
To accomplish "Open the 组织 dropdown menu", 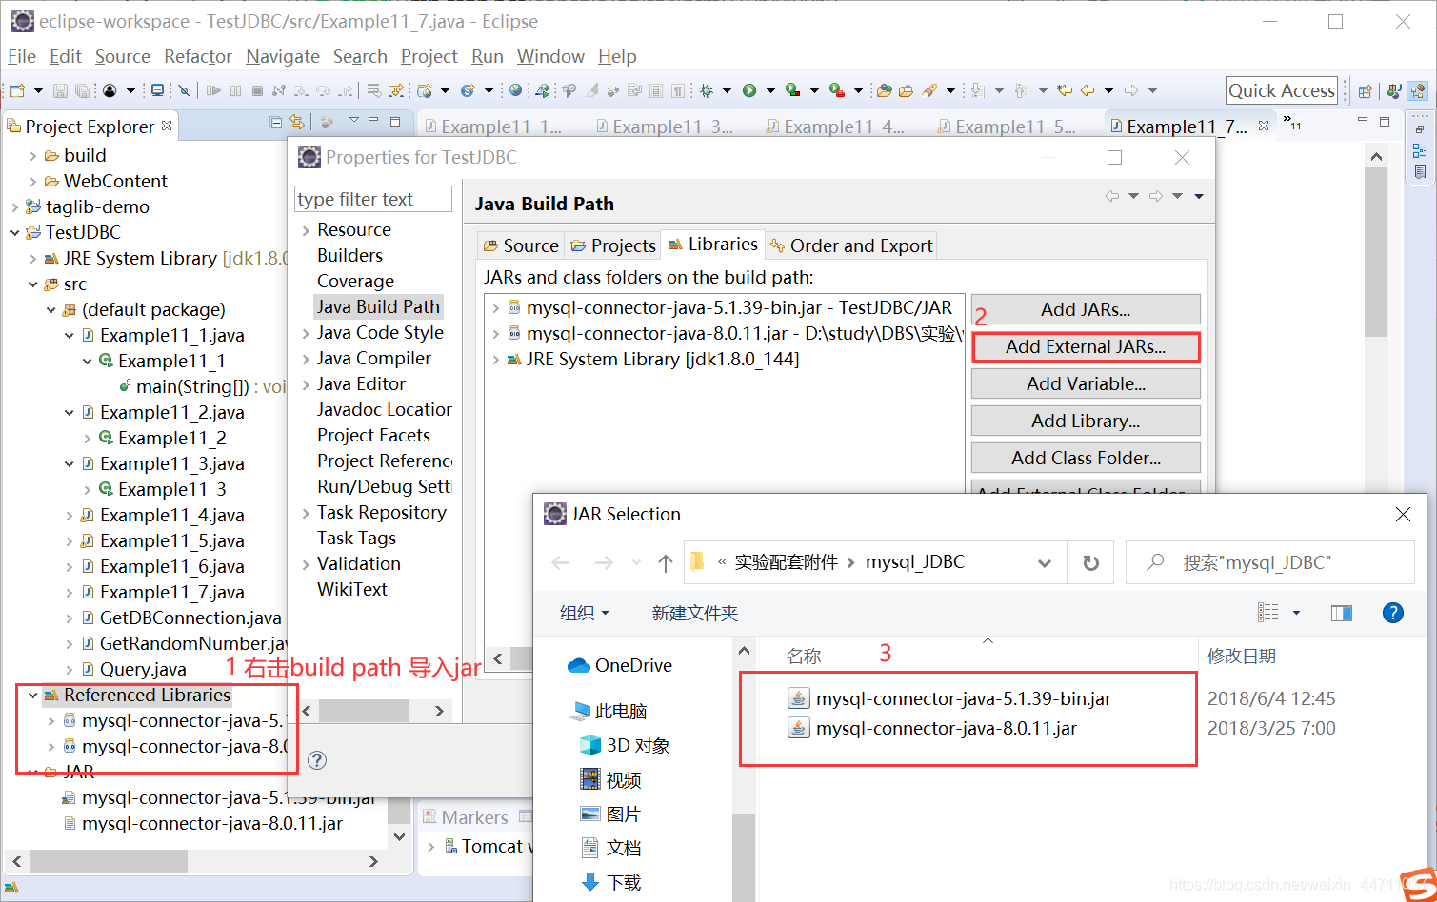I will click(x=584, y=613).
